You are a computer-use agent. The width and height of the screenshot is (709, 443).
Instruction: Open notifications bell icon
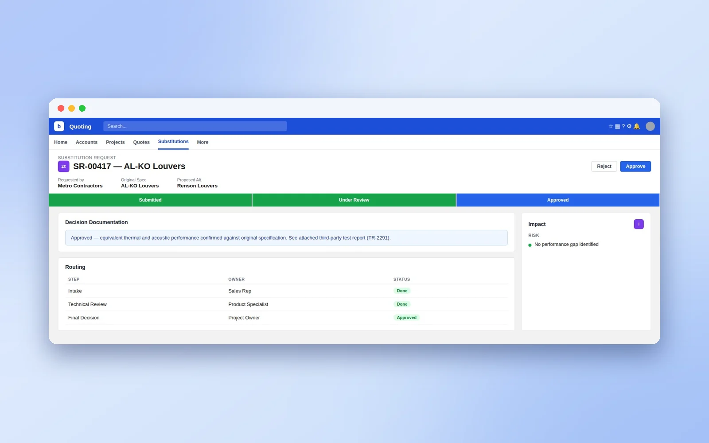pos(637,126)
